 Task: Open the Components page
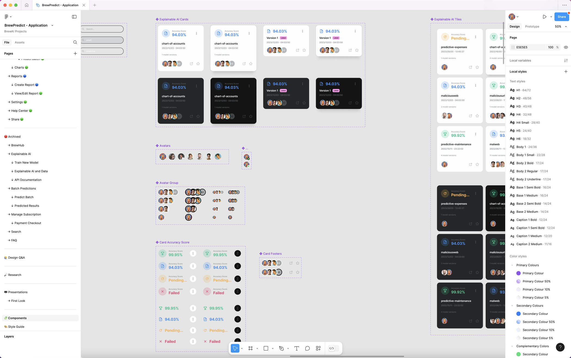click(x=41, y=318)
